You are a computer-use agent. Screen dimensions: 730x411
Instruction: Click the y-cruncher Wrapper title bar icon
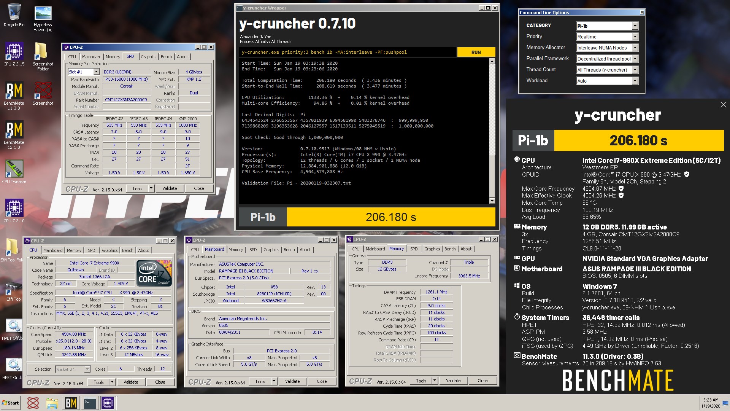click(x=239, y=8)
